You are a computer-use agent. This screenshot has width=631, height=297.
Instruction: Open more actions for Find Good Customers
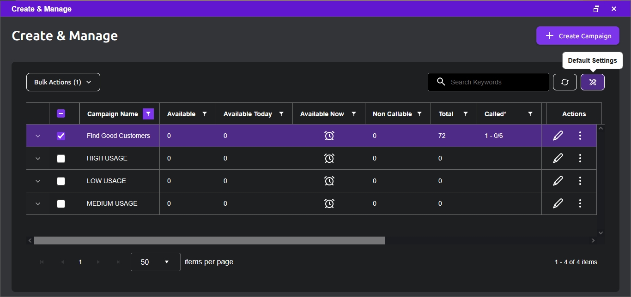(x=580, y=136)
